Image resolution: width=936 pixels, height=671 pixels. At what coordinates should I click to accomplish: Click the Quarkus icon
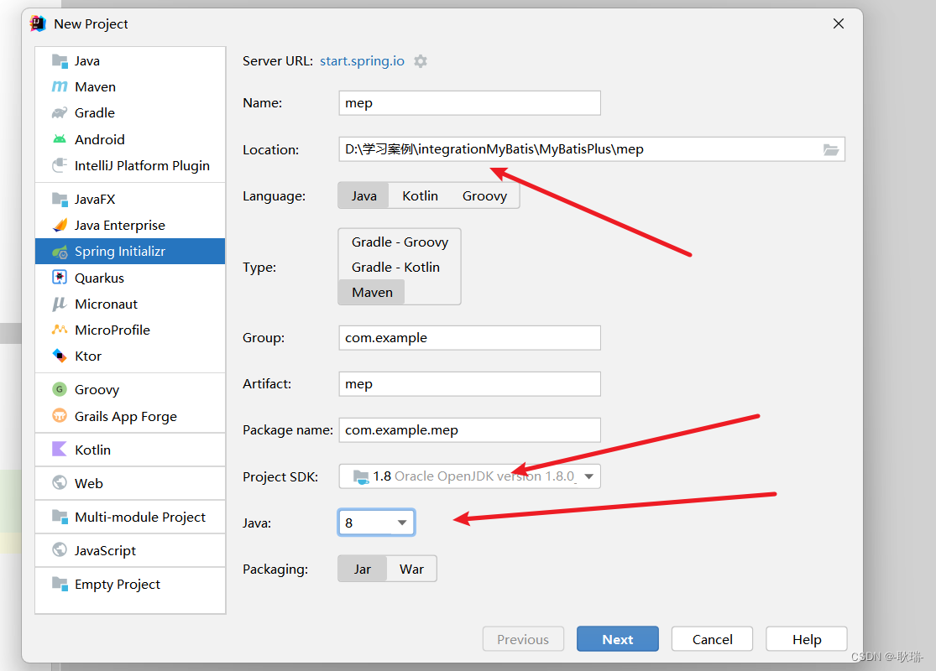[60, 278]
